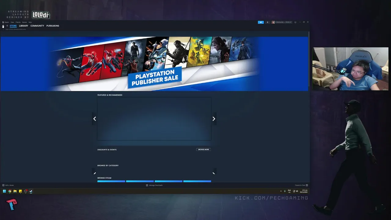Open the Help menu

pyautogui.click(x=30, y=22)
